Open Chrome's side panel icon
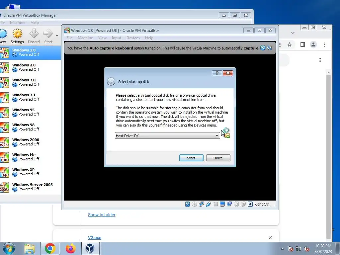The image size is (340, 255). pyautogui.click(x=303, y=45)
